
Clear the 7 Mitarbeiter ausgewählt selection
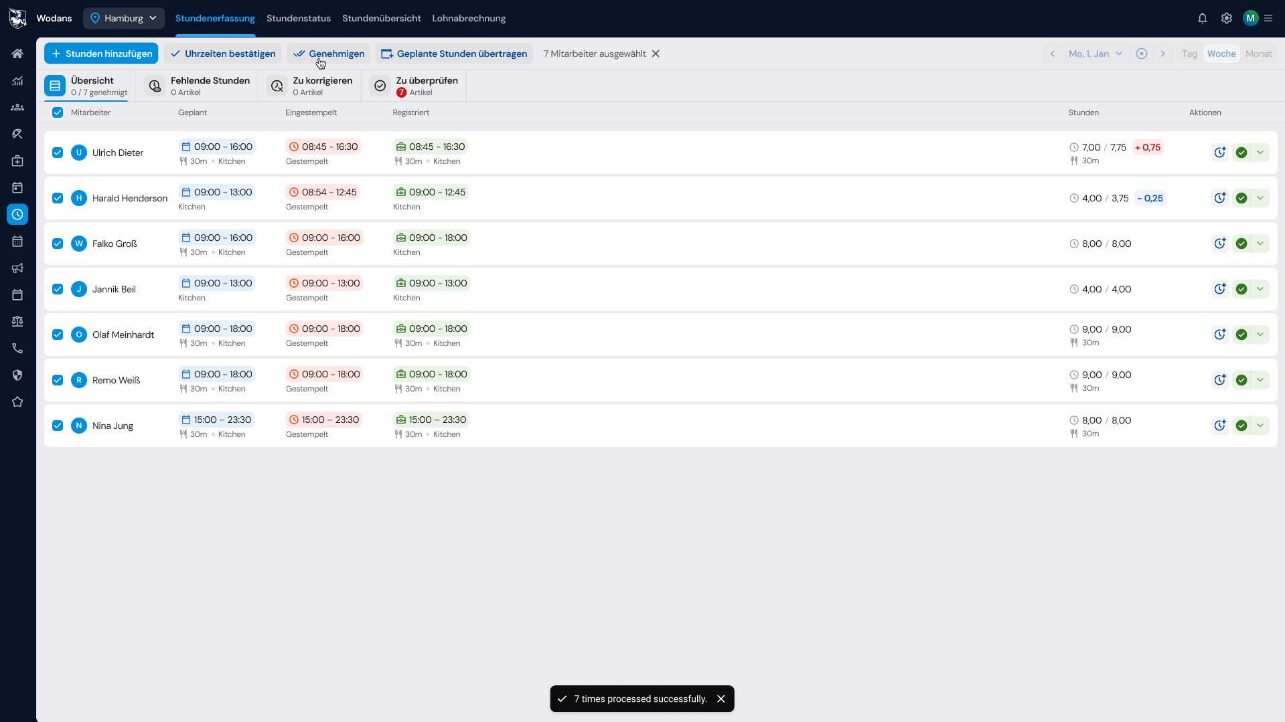point(656,54)
